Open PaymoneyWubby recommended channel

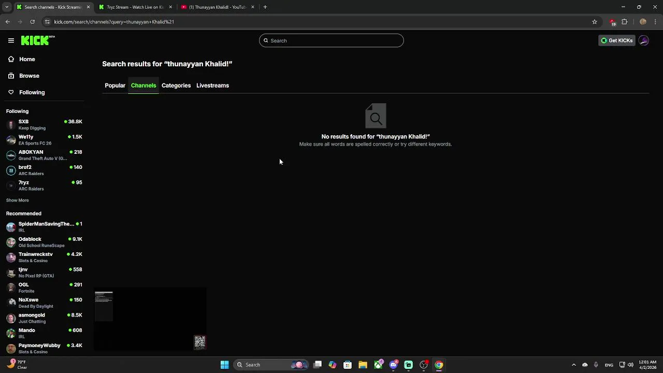(x=44, y=348)
